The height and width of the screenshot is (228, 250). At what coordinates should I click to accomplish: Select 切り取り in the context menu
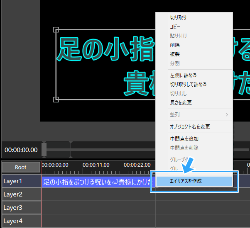(x=178, y=17)
